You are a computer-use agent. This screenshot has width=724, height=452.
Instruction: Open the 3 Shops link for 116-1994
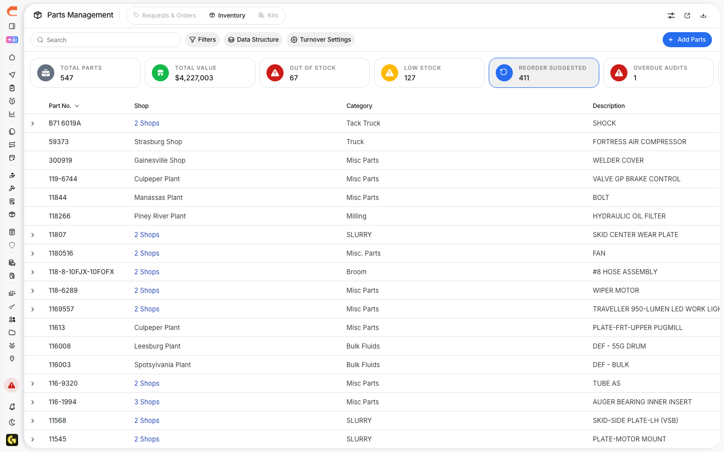coord(147,402)
